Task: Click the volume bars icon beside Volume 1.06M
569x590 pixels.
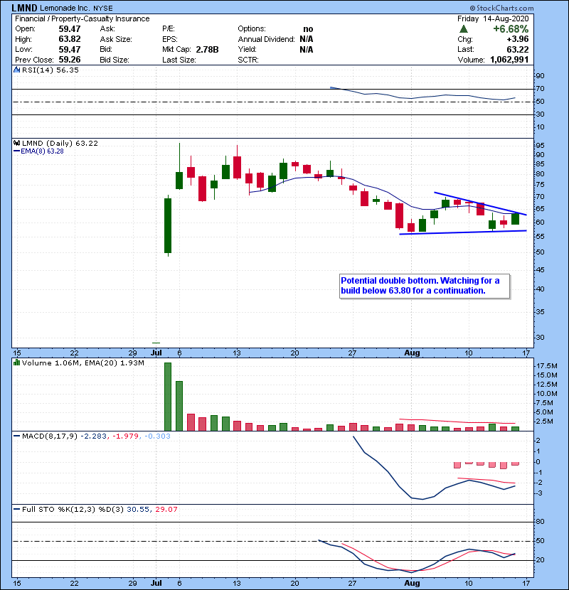Action: [x=16, y=363]
